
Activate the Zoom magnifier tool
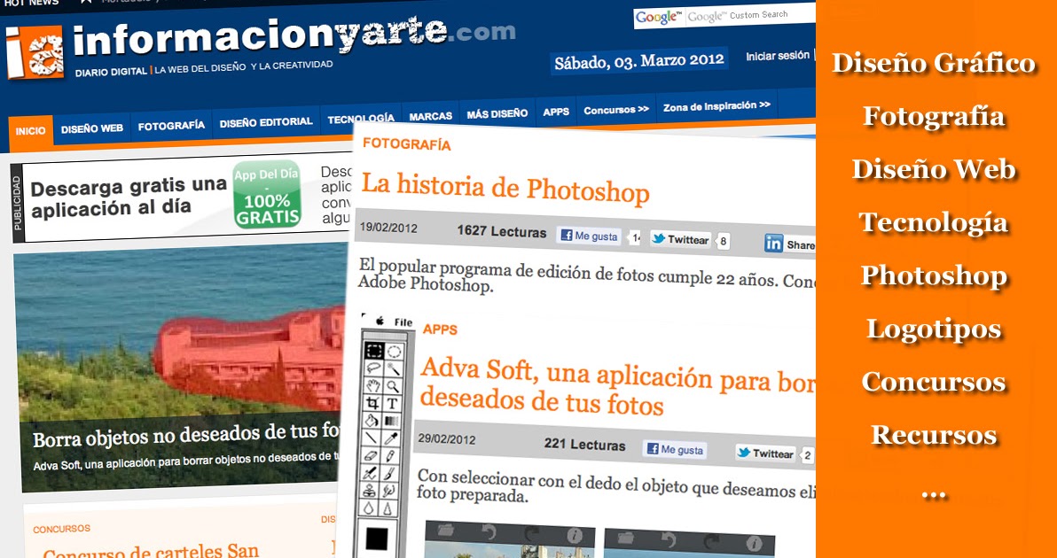tap(394, 385)
